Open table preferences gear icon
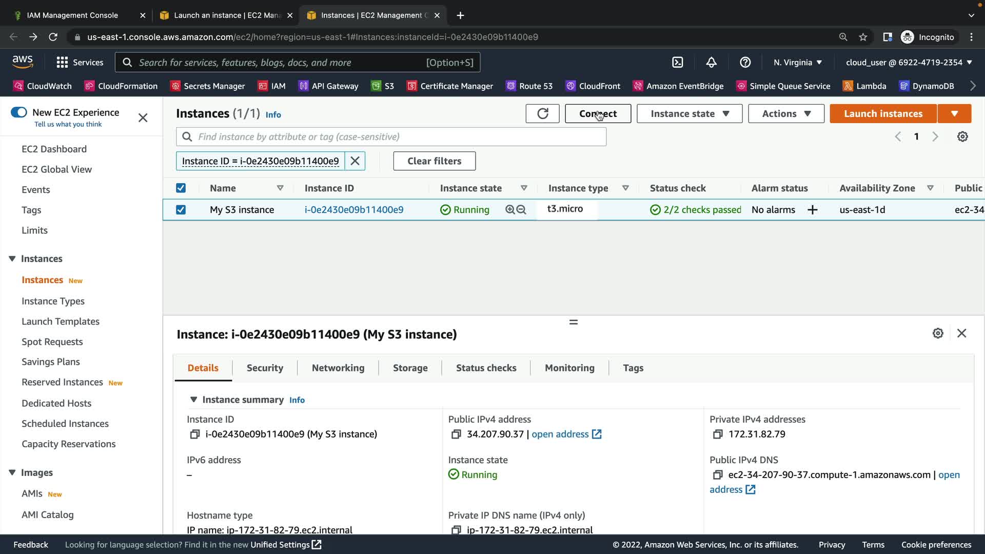 [962, 136]
